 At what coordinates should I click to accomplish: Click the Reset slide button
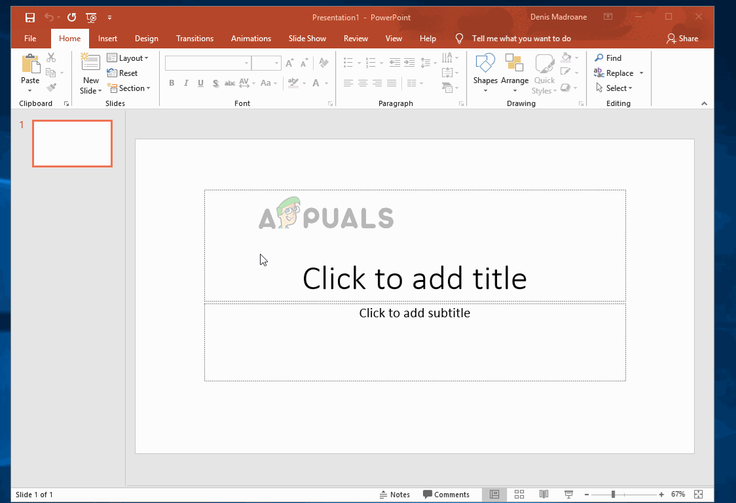(122, 73)
